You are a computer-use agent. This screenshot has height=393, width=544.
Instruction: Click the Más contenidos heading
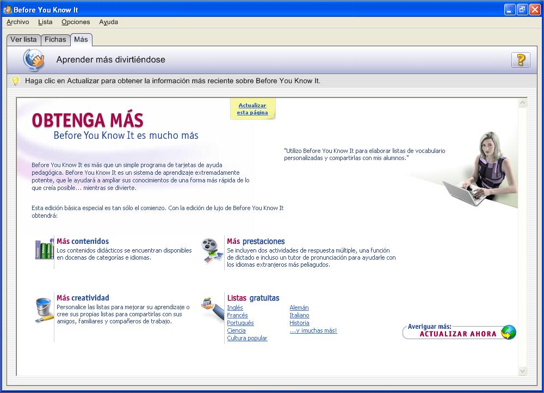[83, 241]
